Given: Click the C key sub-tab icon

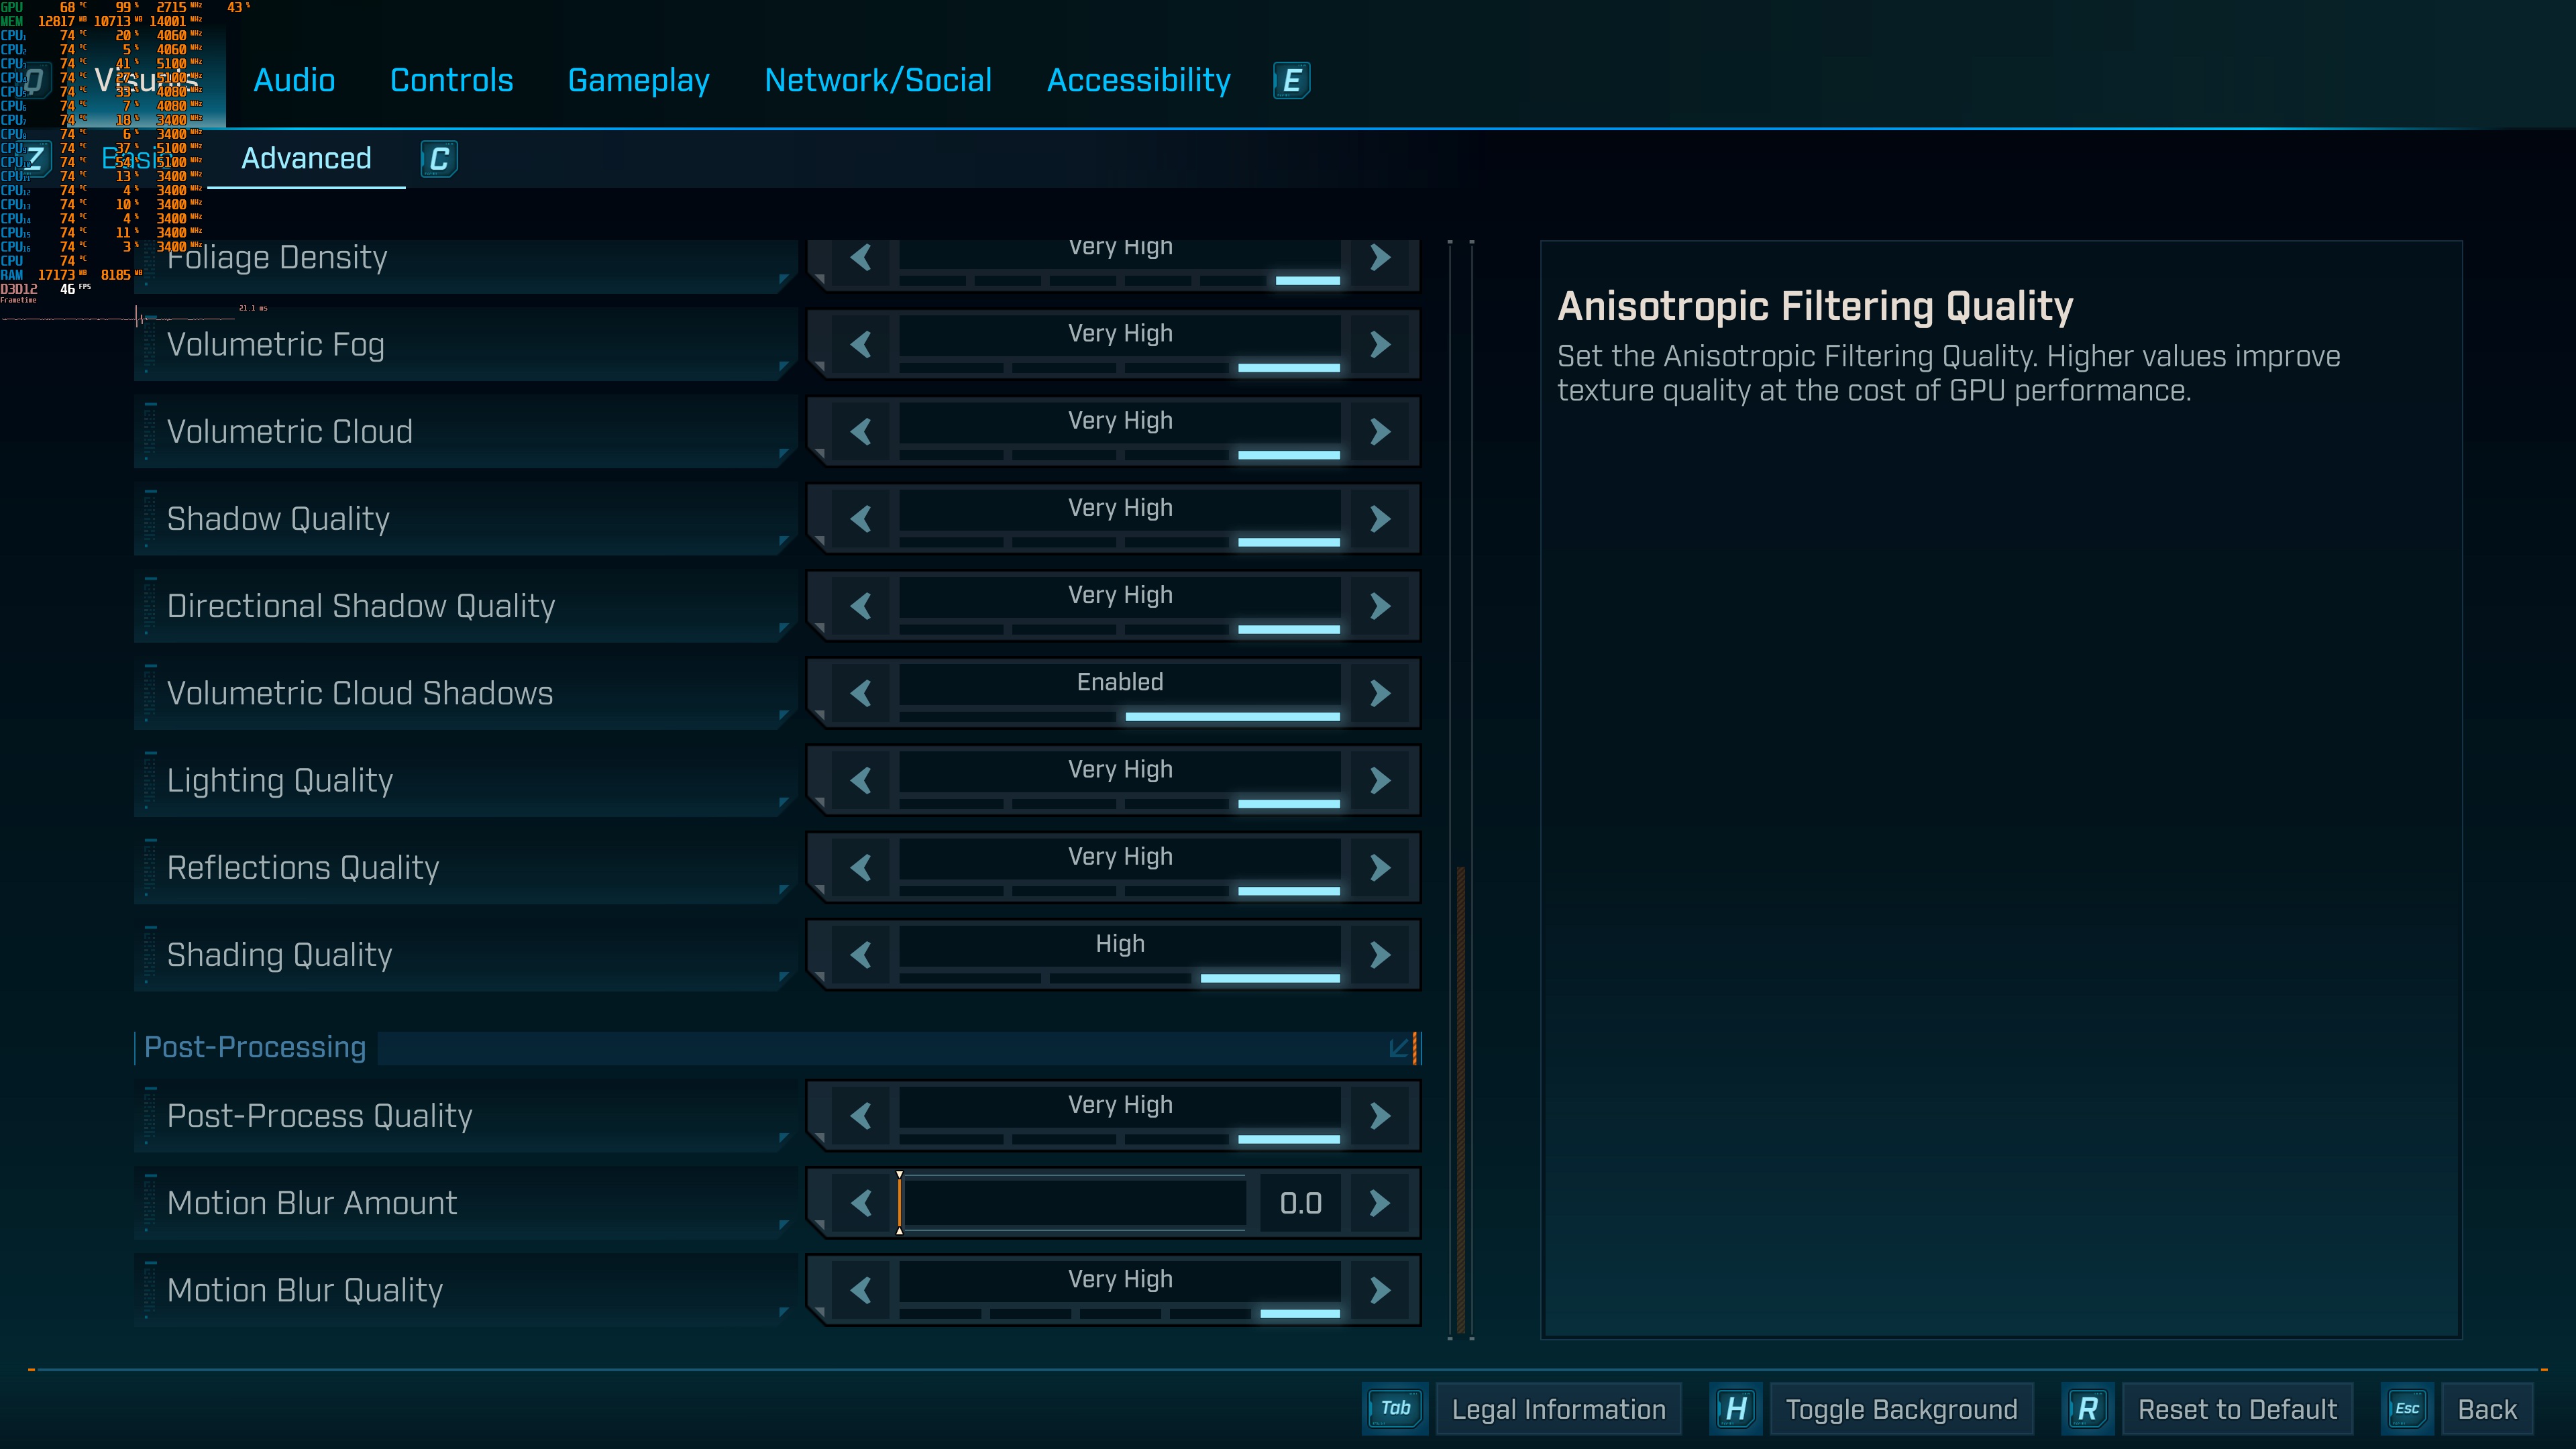Looking at the screenshot, I should point(438,159).
